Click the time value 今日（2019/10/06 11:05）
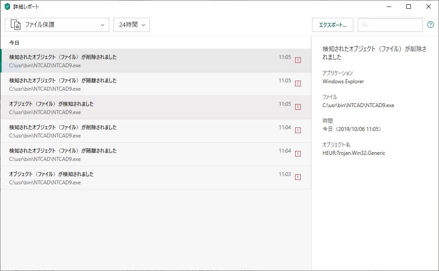The width and height of the screenshot is (439, 271). (352, 129)
